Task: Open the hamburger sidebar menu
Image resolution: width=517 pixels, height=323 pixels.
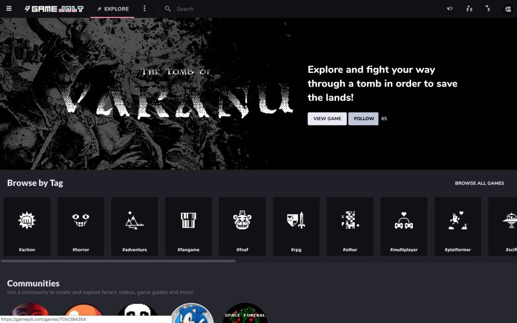Action: pyautogui.click(x=9, y=9)
